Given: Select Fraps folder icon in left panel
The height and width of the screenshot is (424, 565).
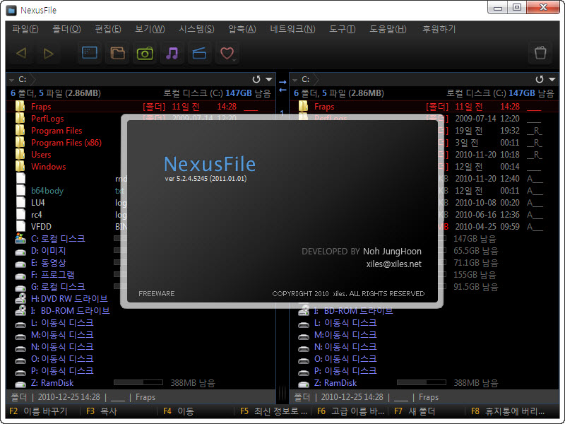Looking at the screenshot, I should coord(20,107).
